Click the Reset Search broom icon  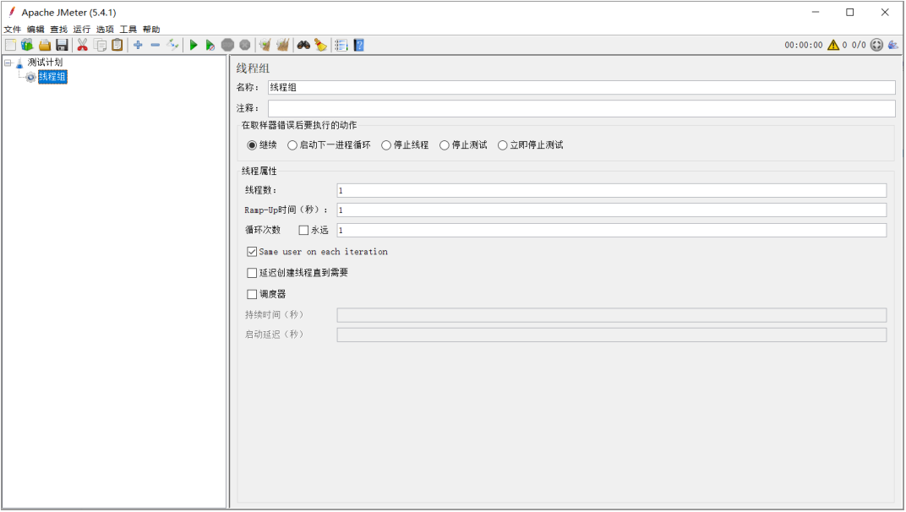pyautogui.click(x=320, y=45)
